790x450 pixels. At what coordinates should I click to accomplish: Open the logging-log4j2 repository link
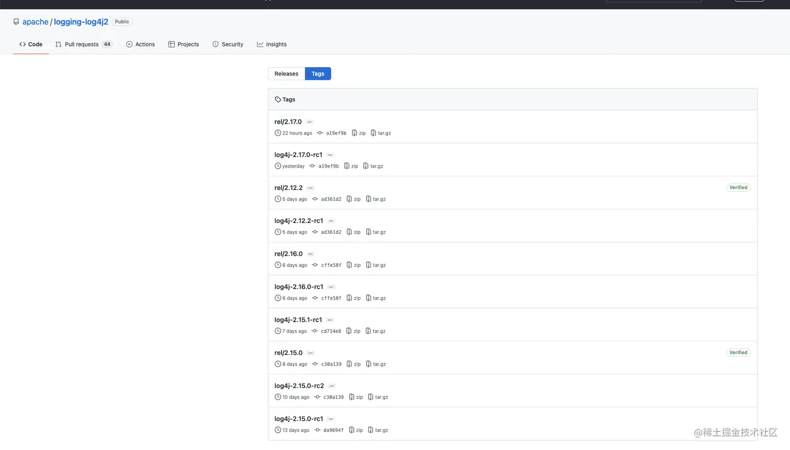tap(81, 22)
